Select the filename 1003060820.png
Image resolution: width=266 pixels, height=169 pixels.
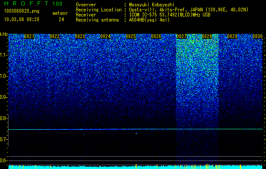(22, 11)
